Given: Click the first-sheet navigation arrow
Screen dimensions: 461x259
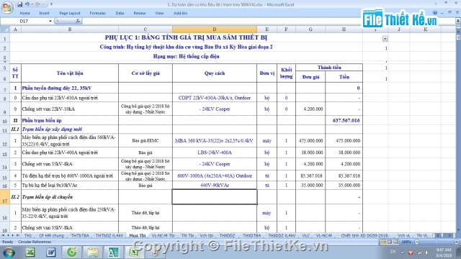Looking at the screenshot, I should click(3, 235).
